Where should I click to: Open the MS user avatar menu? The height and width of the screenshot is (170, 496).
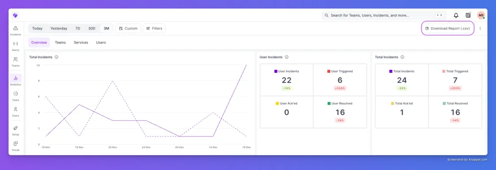click(x=481, y=15)
